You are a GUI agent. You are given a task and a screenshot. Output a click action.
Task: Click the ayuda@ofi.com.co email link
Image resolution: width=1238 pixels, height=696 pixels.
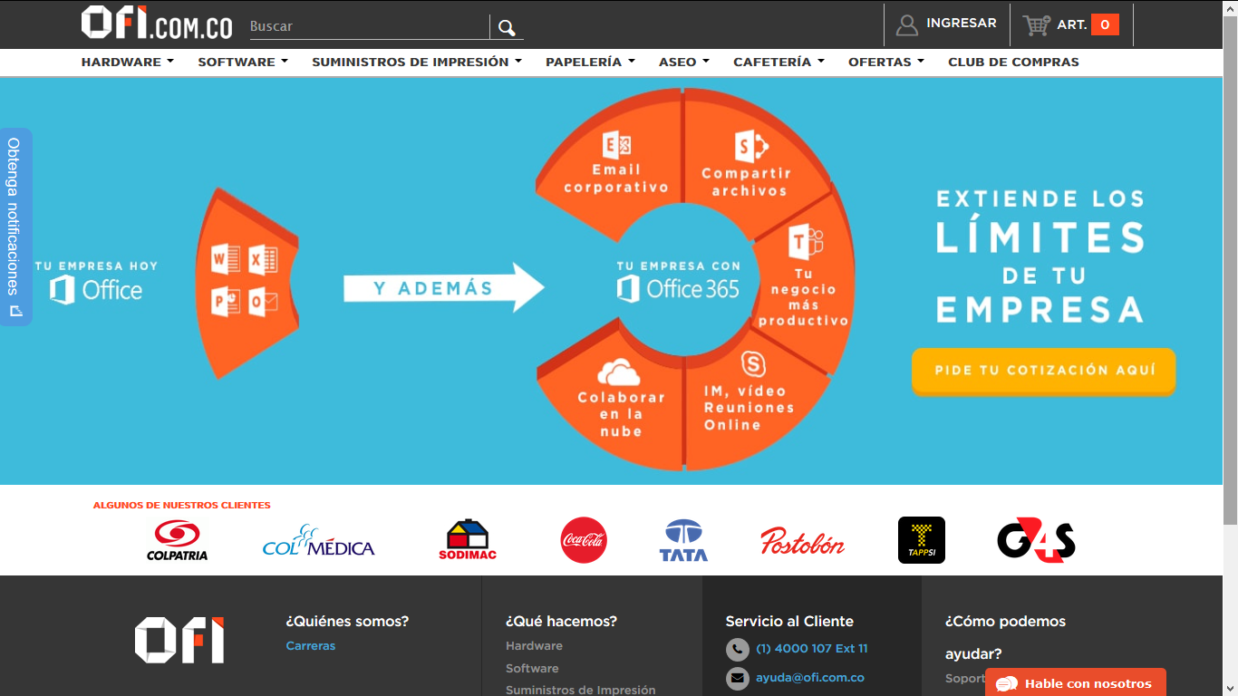point(810,678)
